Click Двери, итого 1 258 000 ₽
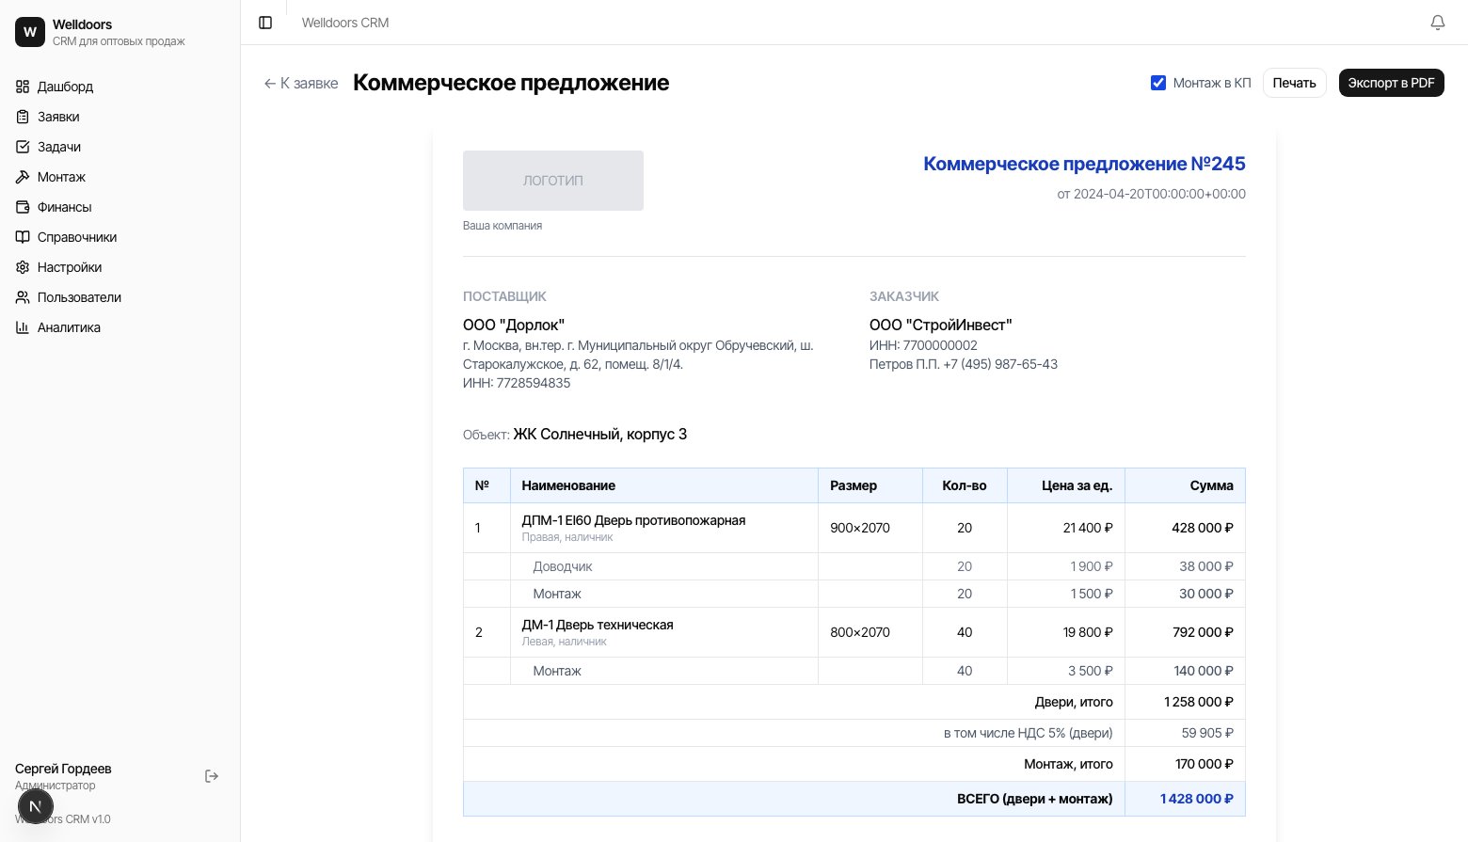1468x842 pixels. pyautogui.click(x=1199, y=702)
